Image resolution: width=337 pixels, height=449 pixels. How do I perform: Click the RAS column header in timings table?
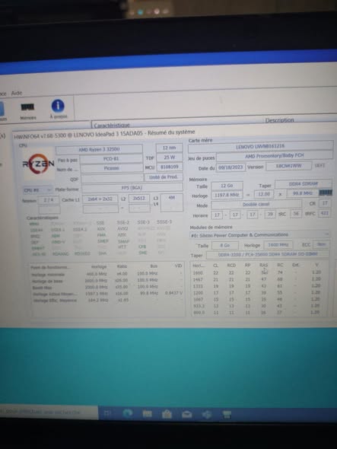pyautogui.click(x=263, y=266)
